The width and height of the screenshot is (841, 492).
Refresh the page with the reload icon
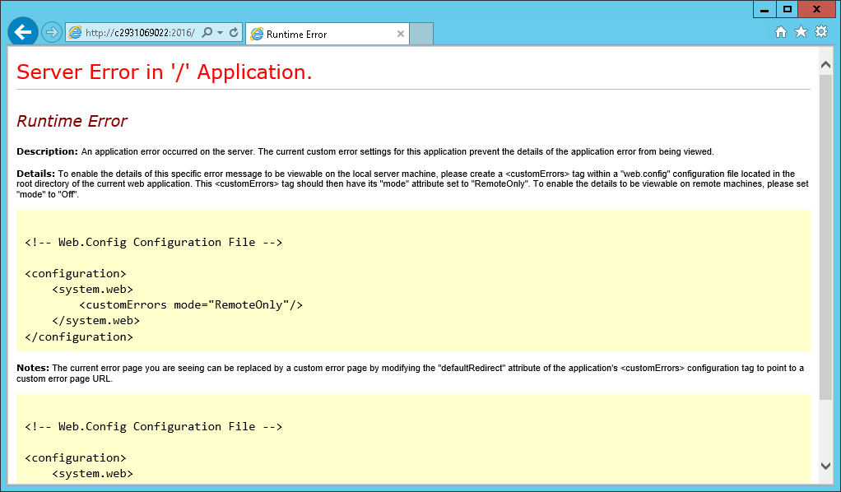(x=234, y=33)
